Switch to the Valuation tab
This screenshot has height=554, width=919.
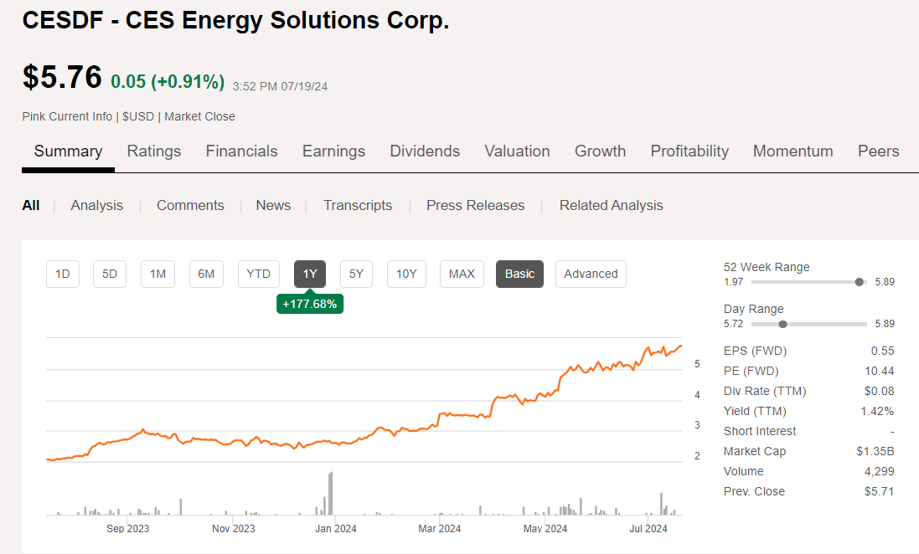coord(517,151)
